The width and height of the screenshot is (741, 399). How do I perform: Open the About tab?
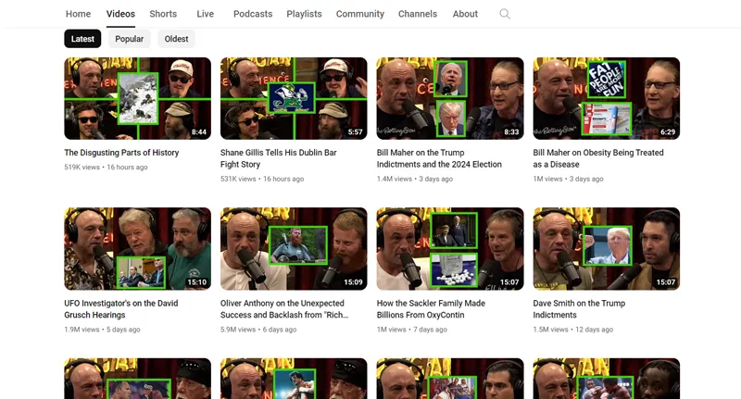point(465,14)
